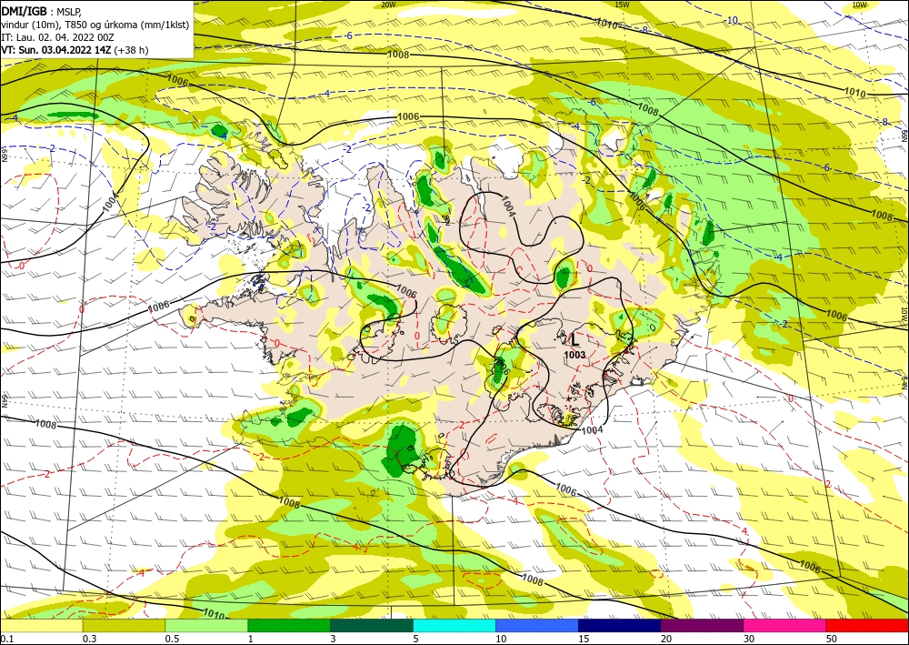Click the 10W longitude label at top

point(860,5)
